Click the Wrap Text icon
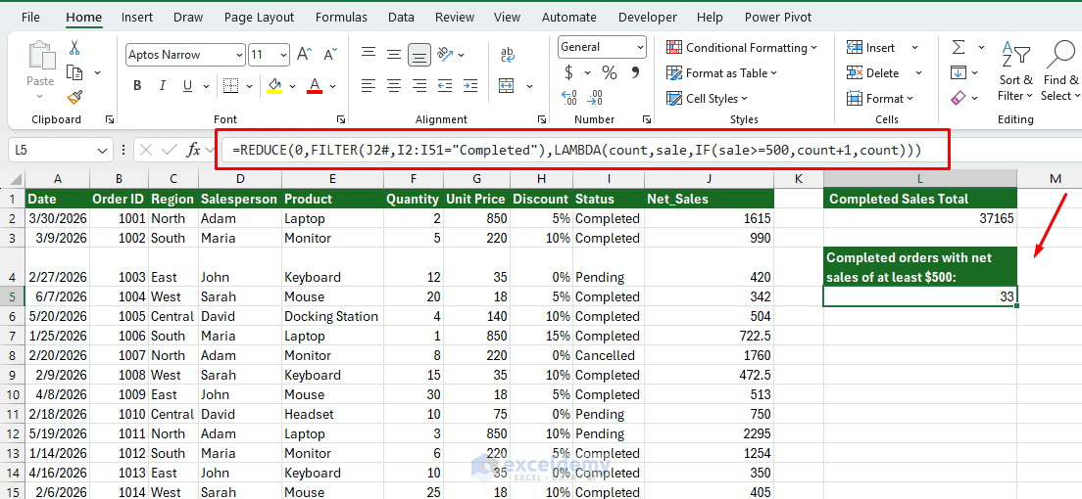The image size is (1082, 499). point(508,54)
